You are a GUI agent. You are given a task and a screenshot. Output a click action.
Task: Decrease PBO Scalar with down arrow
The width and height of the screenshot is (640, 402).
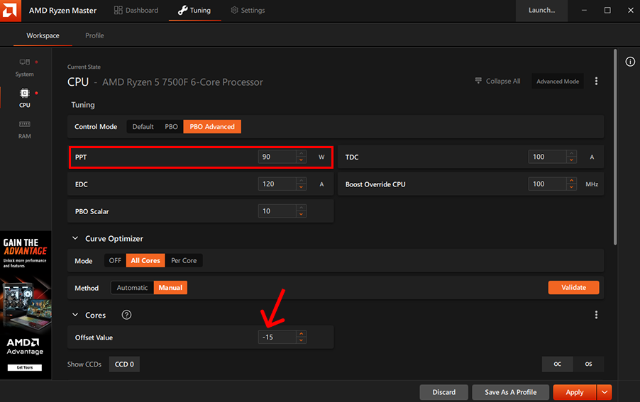click(x=302, y=214)
